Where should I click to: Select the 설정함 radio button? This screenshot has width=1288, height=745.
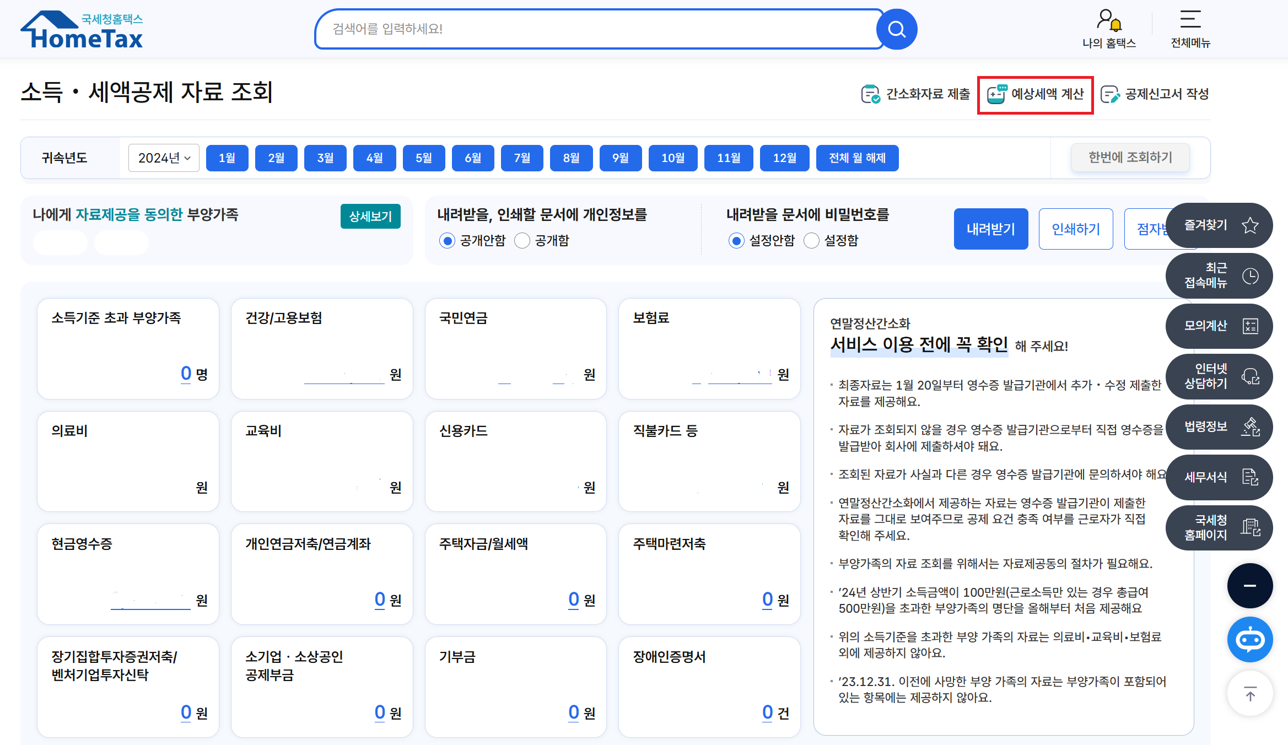811,241
